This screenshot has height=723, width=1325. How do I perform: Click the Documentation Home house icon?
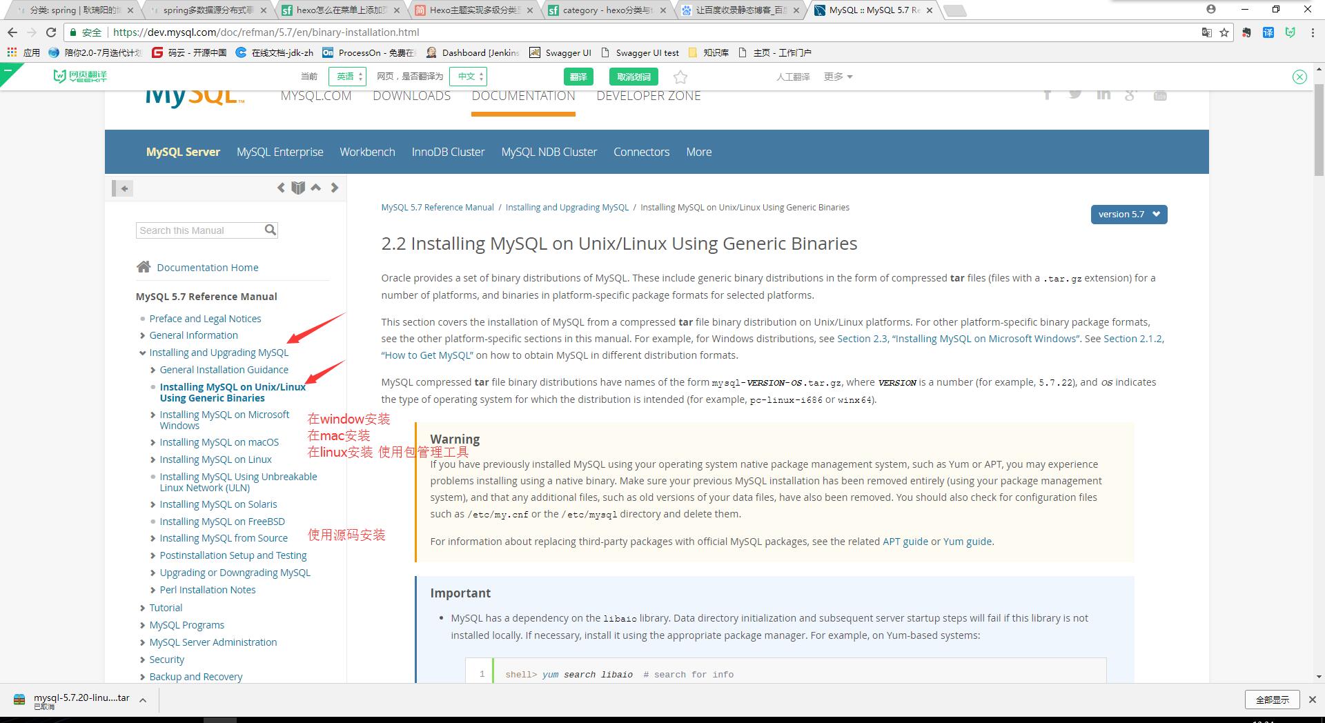144,267
